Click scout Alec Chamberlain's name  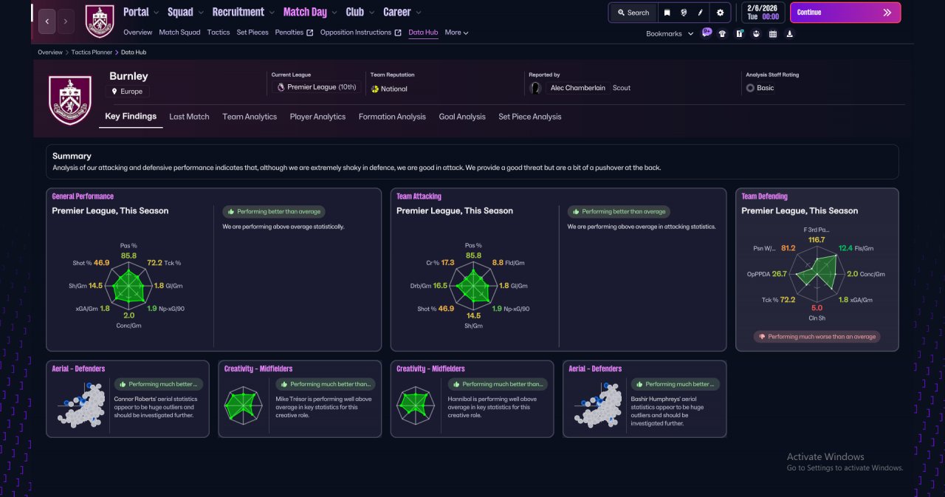580,88
